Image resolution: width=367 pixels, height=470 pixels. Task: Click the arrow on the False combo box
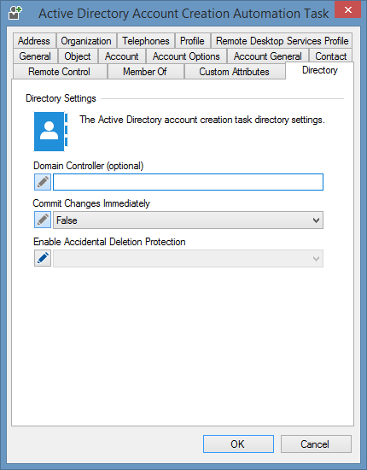click(316, 220)
